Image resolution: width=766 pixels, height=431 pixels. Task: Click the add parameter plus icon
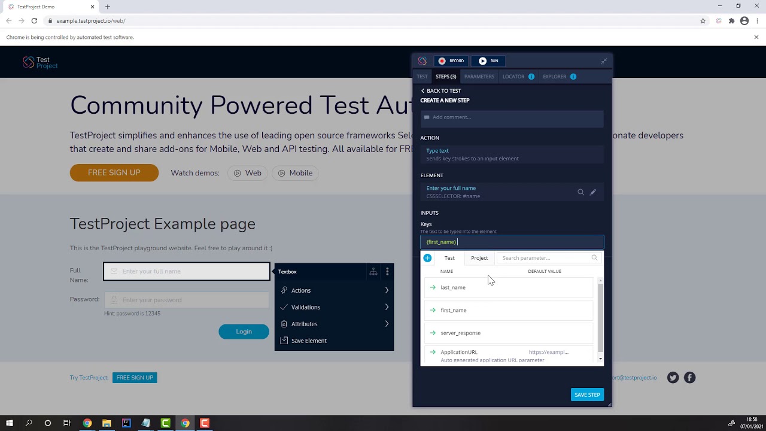427,258
